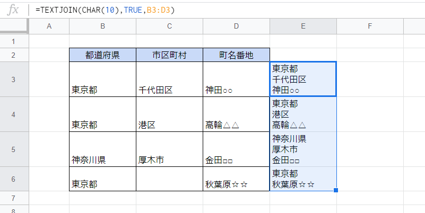This screenshot has width=425, height=213.
Task: Click the select-all corner box
Action: click(14, 26)
